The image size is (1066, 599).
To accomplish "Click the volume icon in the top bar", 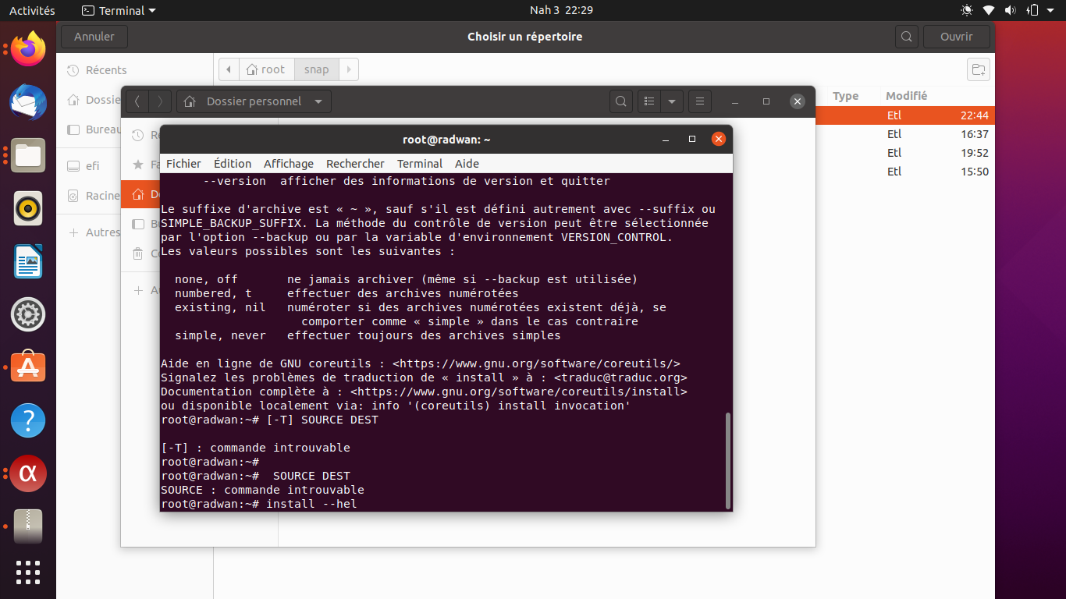I will click(x=1011, y=11).
